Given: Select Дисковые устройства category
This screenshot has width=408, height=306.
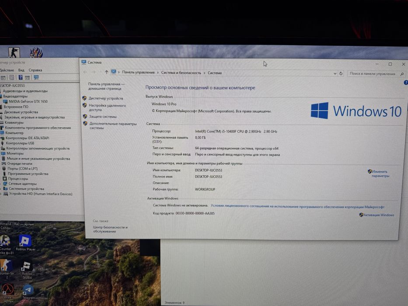Looking at the screenshot, I should (21, 112).
